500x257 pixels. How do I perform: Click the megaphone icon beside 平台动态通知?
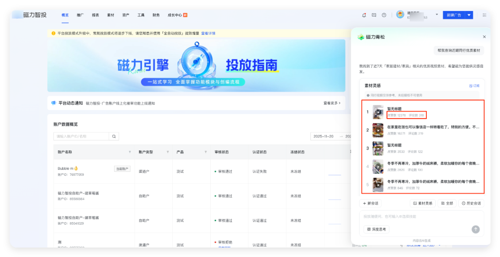[54, 103]
